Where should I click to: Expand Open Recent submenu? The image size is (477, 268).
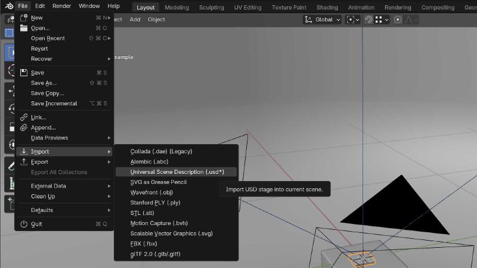pos(64,38)
